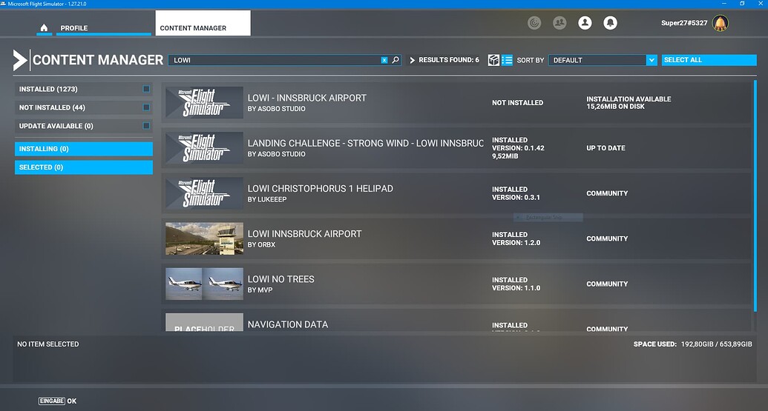Click the Super27#5327 avatar picture
Image resolution: width=768 pixels, height=411 pixels.
click(720, 23)
